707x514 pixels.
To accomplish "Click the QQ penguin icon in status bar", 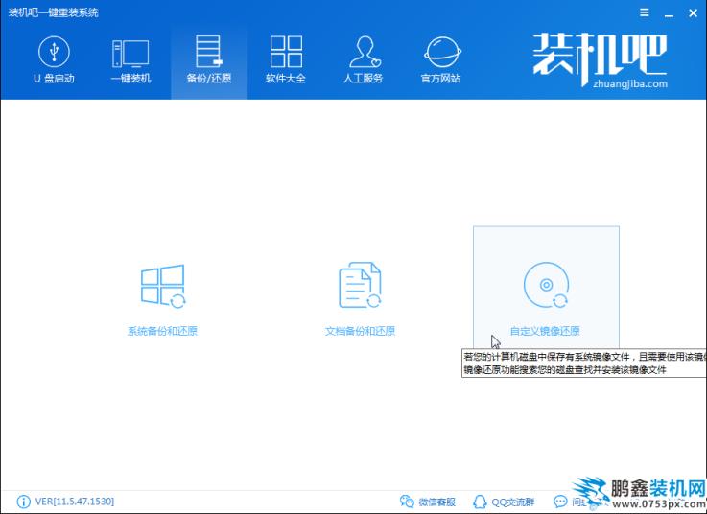I will [480, 502].
